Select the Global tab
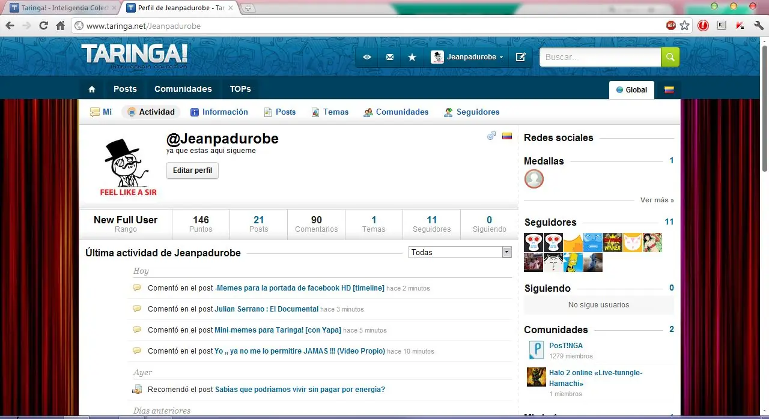The width and height of the screenshot is (769, 419). point(631,90)
